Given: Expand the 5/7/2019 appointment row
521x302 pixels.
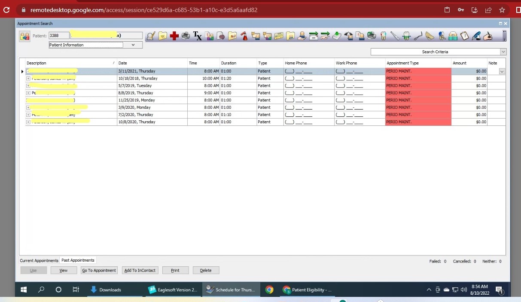Looking at the screenshot, I should click(x=28, y=86).
